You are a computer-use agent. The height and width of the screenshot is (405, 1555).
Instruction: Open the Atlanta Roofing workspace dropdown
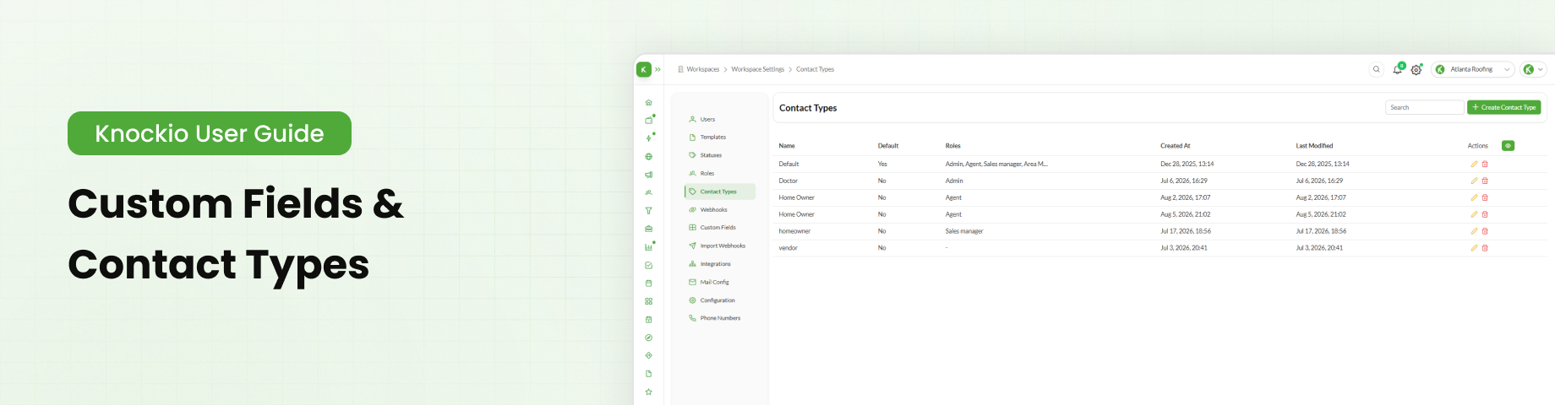pyautogui.click(x=1472, y=69)
